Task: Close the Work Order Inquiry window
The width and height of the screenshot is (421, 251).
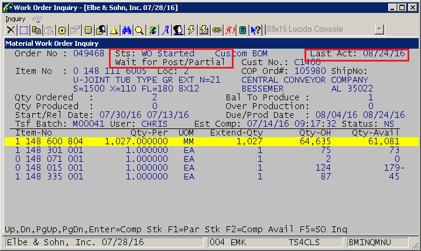Action: 412,8
